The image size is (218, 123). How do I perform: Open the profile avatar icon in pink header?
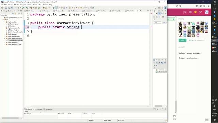point(207,12)
